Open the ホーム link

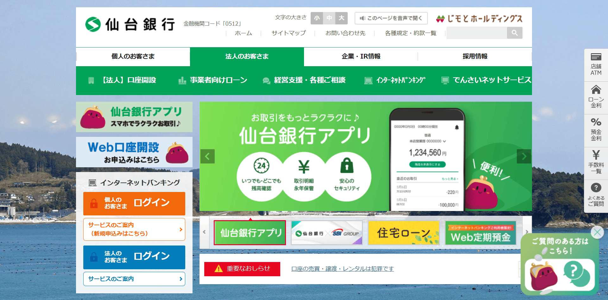(x=243, y=33)
